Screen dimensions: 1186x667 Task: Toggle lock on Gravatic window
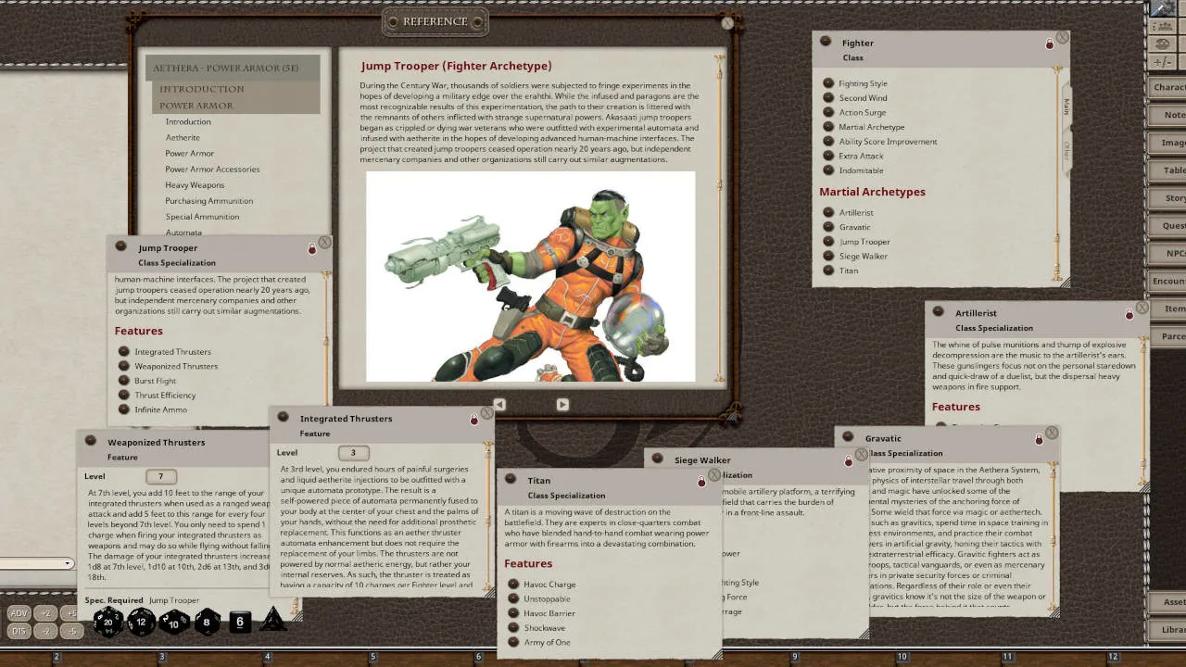1038,439
